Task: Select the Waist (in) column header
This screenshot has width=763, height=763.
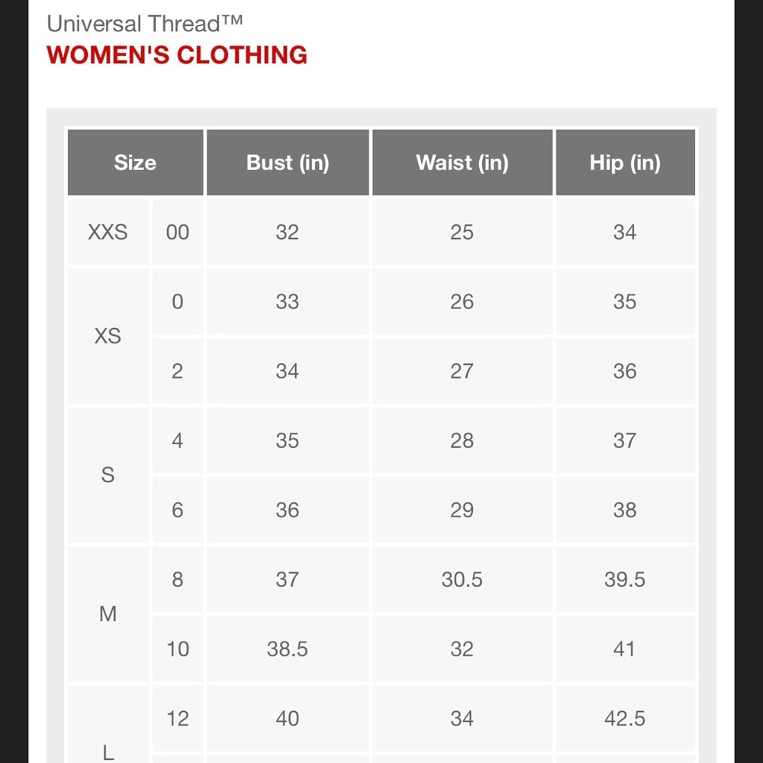Action: point(462,163)
